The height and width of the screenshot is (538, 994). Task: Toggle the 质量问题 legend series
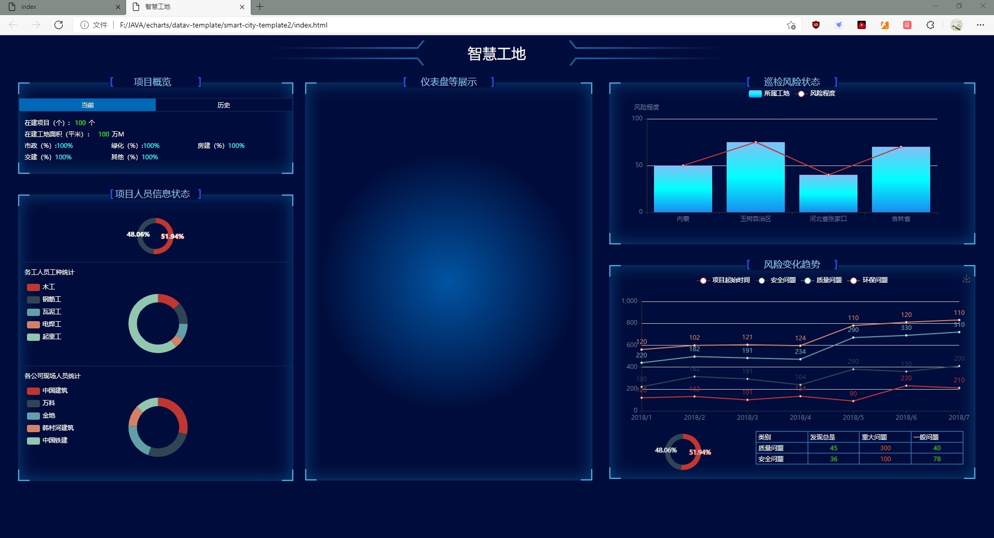(x=822, y=280)
